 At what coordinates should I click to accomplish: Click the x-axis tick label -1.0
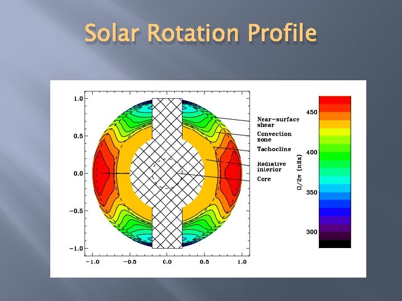tap(92, 262)
